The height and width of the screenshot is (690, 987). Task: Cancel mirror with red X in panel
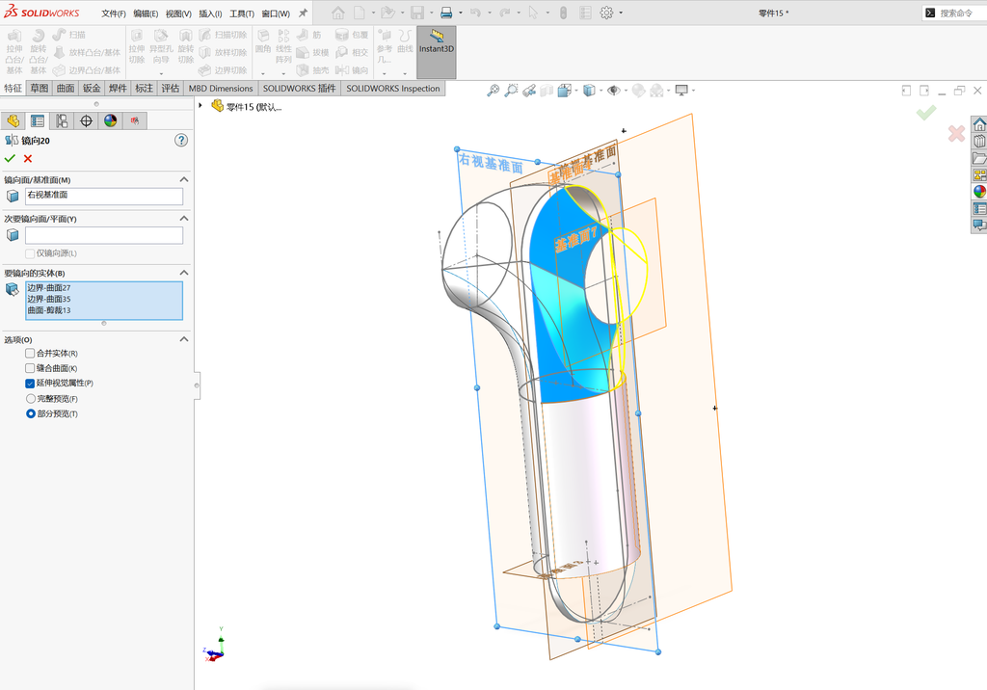(28, 159)
